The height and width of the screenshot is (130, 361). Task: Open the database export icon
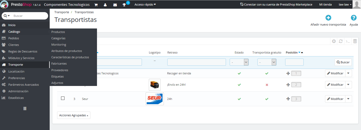(x=355, y=41)
